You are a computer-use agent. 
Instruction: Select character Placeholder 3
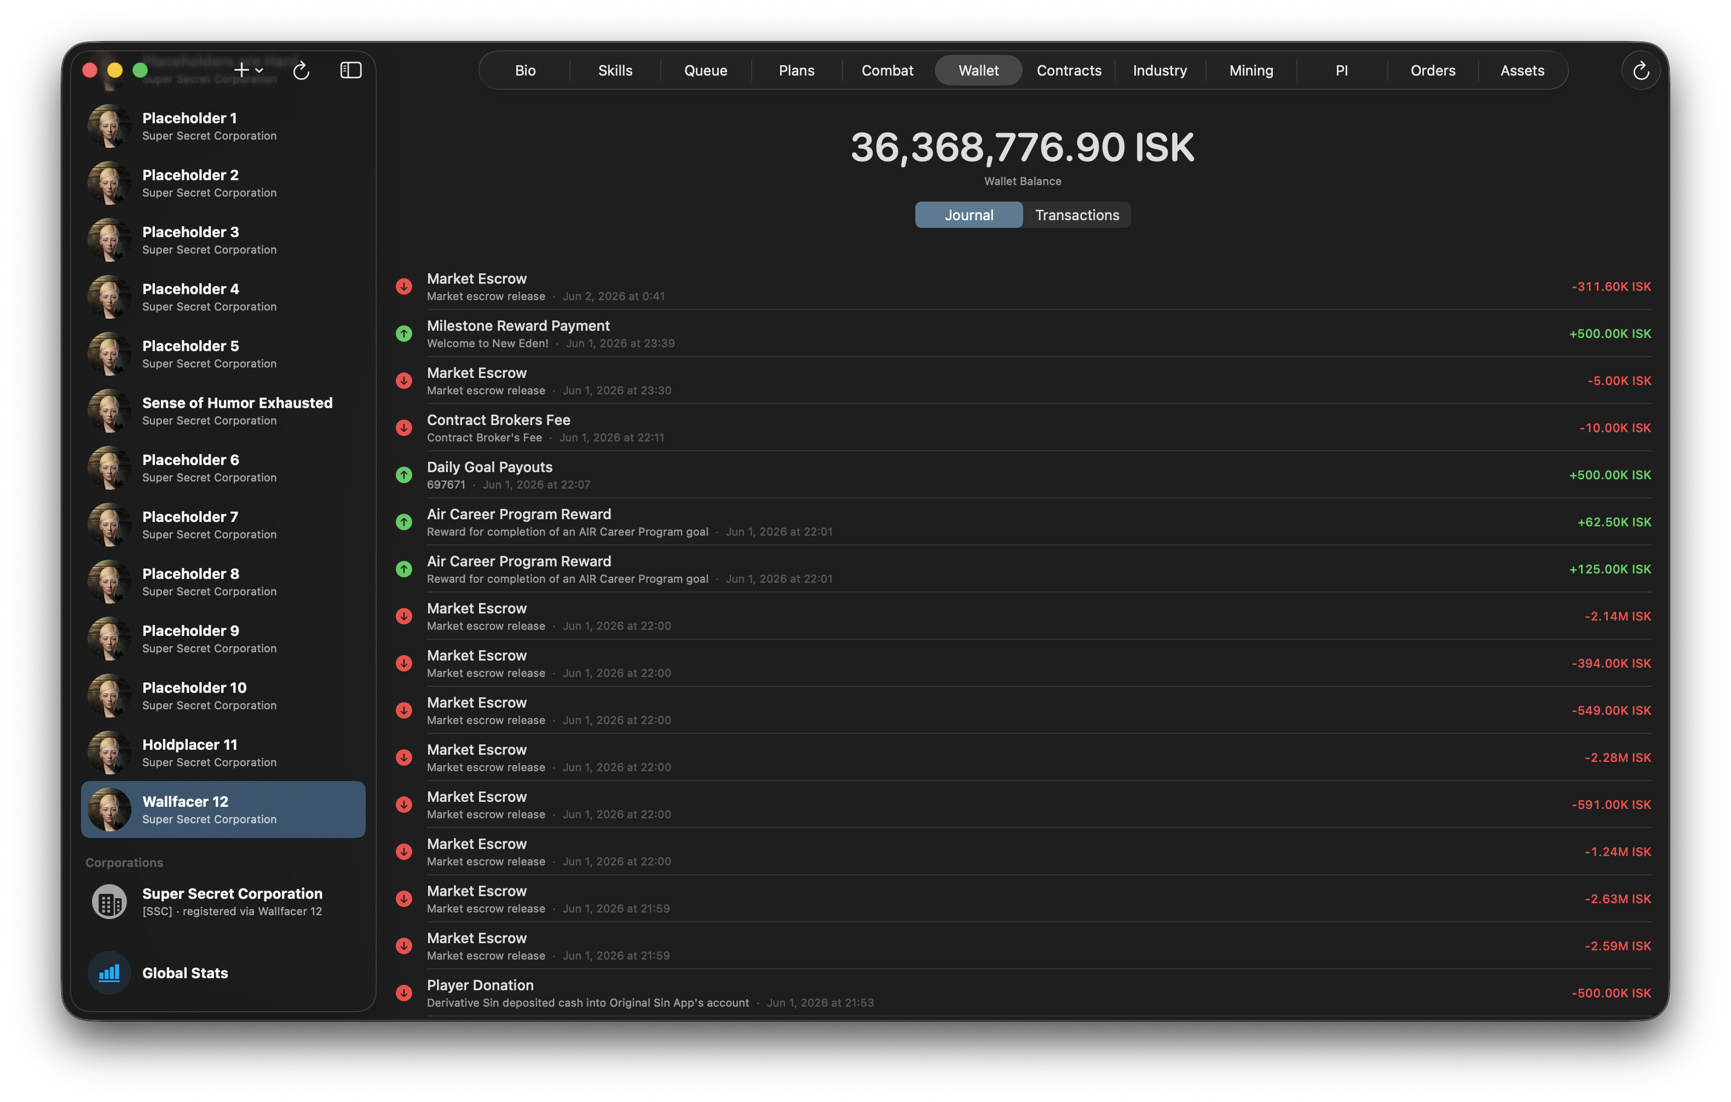(x=223, y=239)
